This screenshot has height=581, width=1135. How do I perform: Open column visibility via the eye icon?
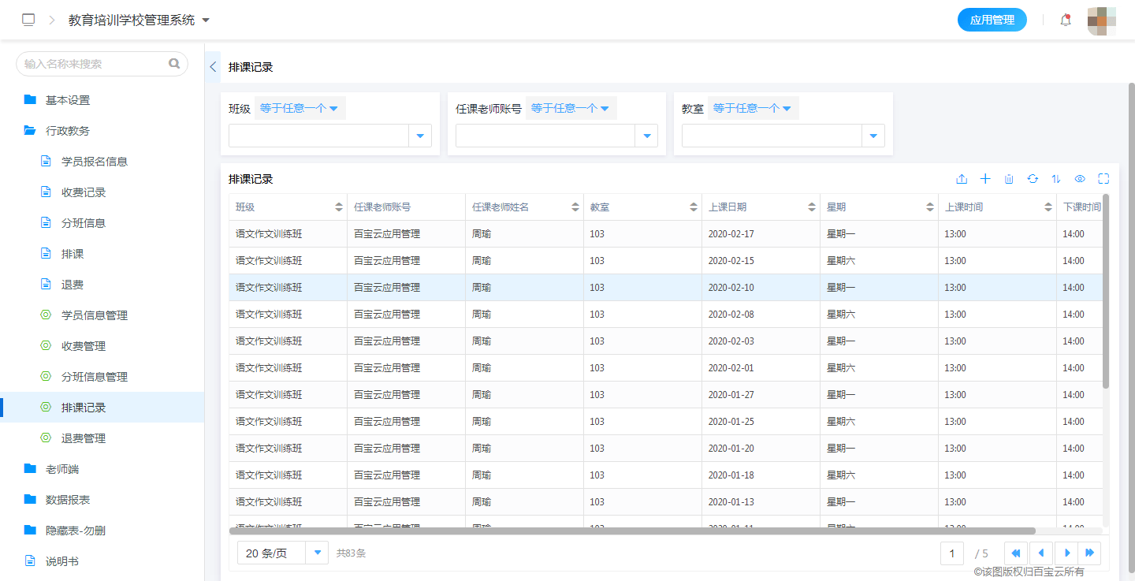[x=1080, y=179]
